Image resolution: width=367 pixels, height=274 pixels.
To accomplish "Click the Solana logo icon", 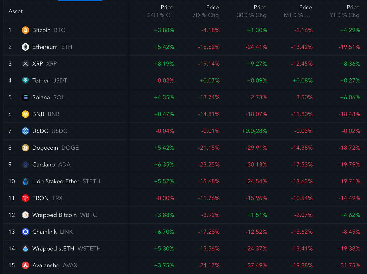I will 25,97.
